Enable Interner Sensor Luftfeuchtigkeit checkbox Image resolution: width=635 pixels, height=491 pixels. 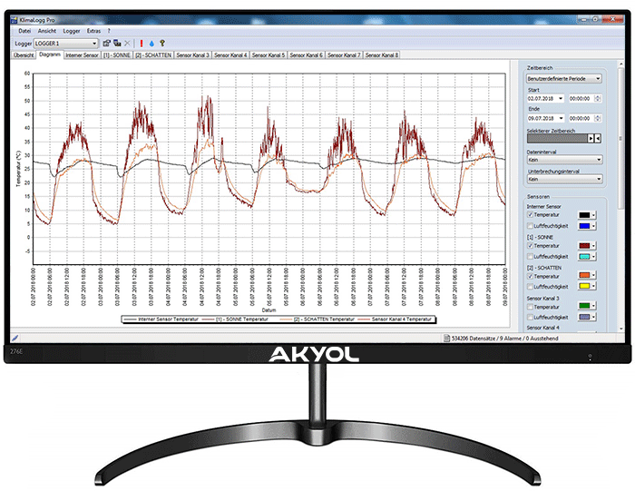530,226
